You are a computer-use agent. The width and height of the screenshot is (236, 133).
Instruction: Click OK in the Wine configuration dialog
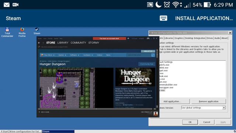pos(190,122)
